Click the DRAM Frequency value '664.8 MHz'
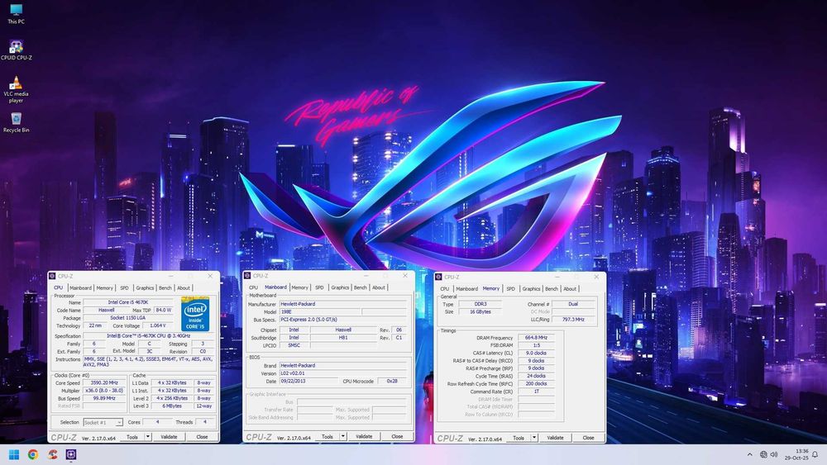Viewport: 827px width, 465px height. [537, 338]
